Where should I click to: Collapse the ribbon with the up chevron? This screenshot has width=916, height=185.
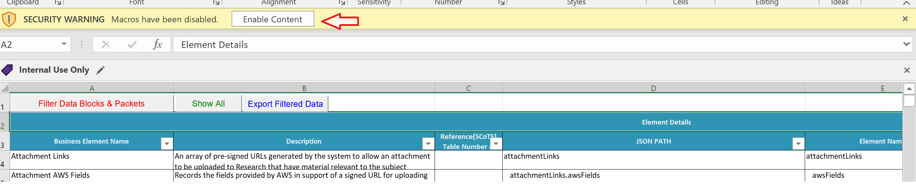pyautogui.click(x=906, y=3)
